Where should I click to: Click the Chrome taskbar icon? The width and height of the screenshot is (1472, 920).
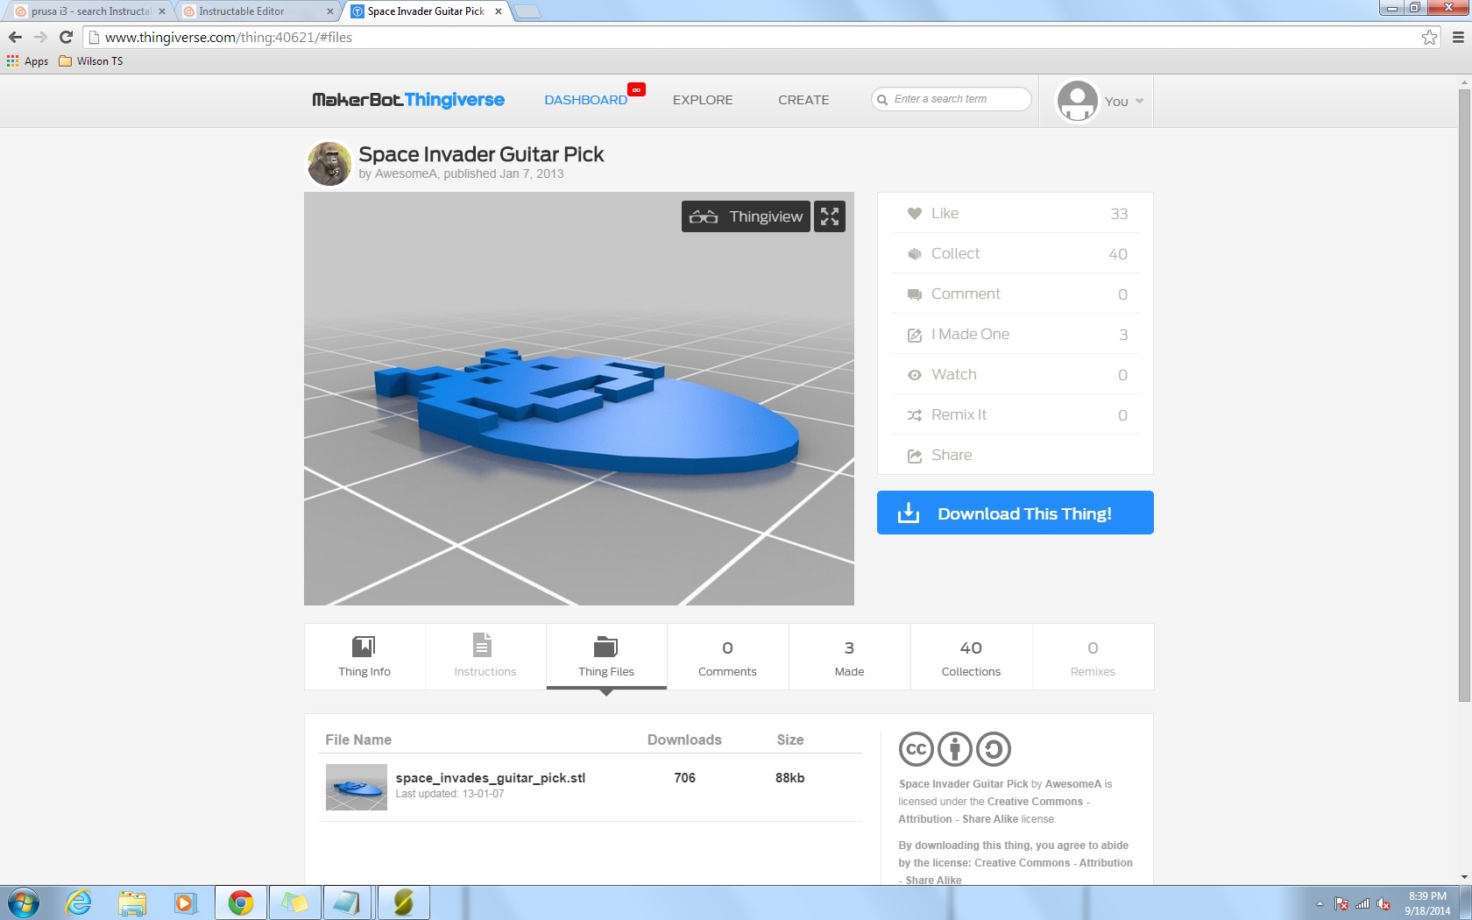(x=240, y=902)
